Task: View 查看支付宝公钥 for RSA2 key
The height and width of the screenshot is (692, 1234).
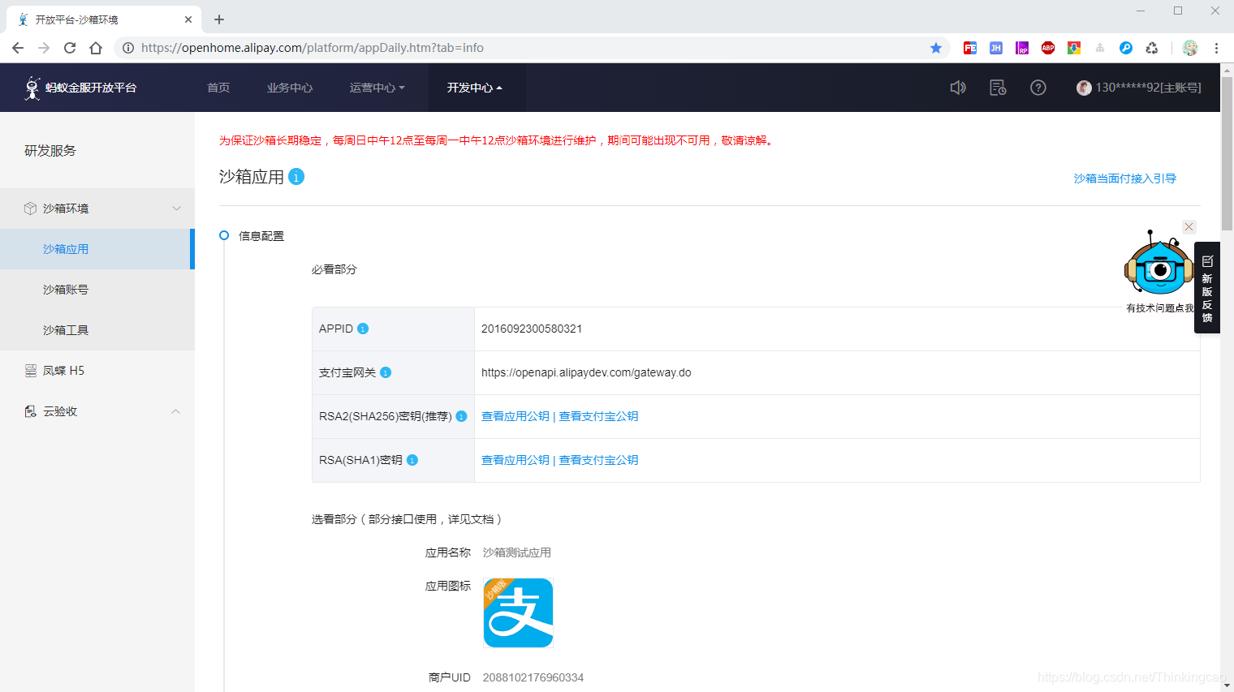Action: [x=598, y=416]
